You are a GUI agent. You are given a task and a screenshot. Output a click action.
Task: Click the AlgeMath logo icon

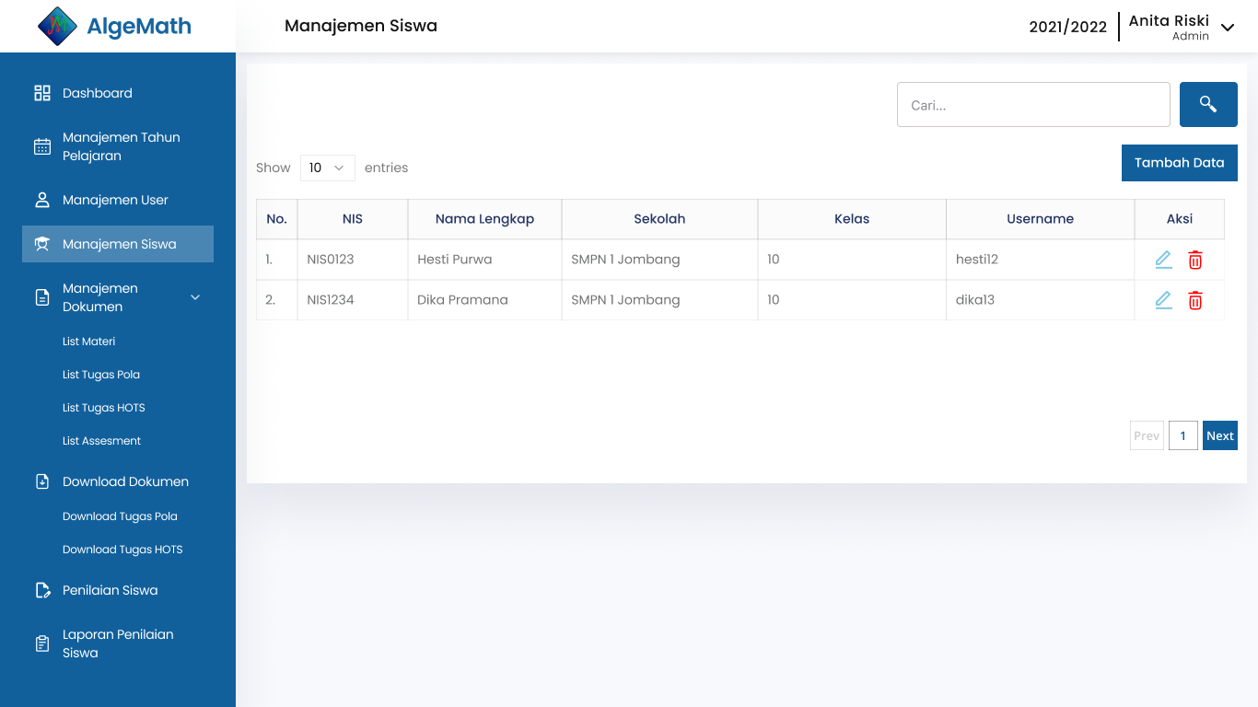(x=57, y=27)
